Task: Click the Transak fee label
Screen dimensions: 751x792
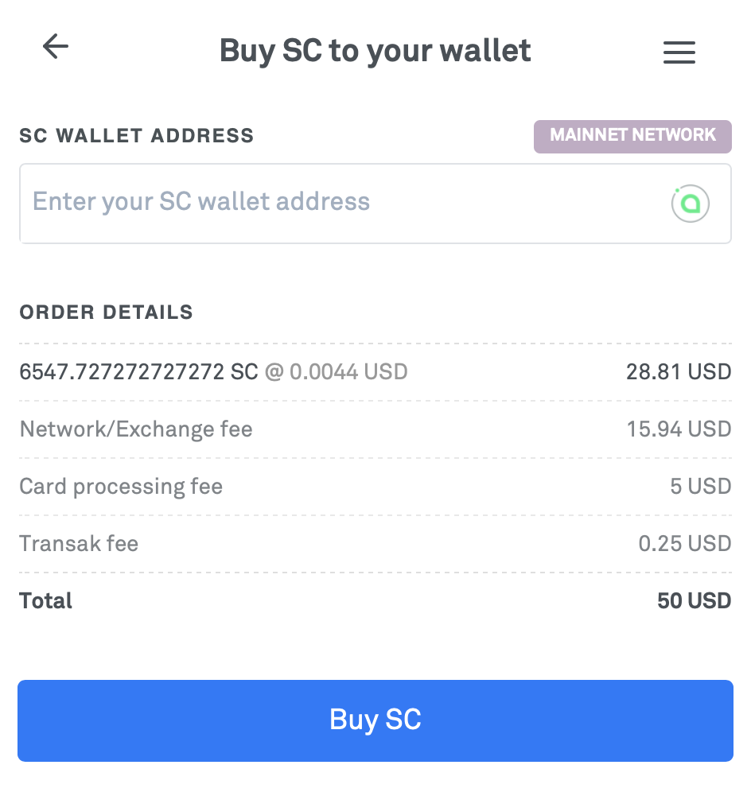Action: [79, 543]
